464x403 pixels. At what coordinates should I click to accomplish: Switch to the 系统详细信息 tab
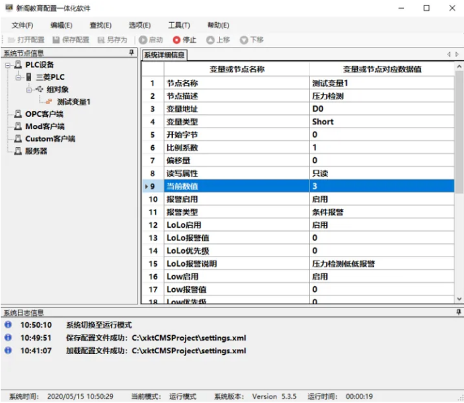164,55
